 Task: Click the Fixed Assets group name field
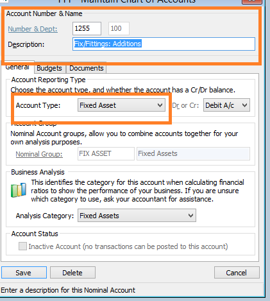[193, 153]
